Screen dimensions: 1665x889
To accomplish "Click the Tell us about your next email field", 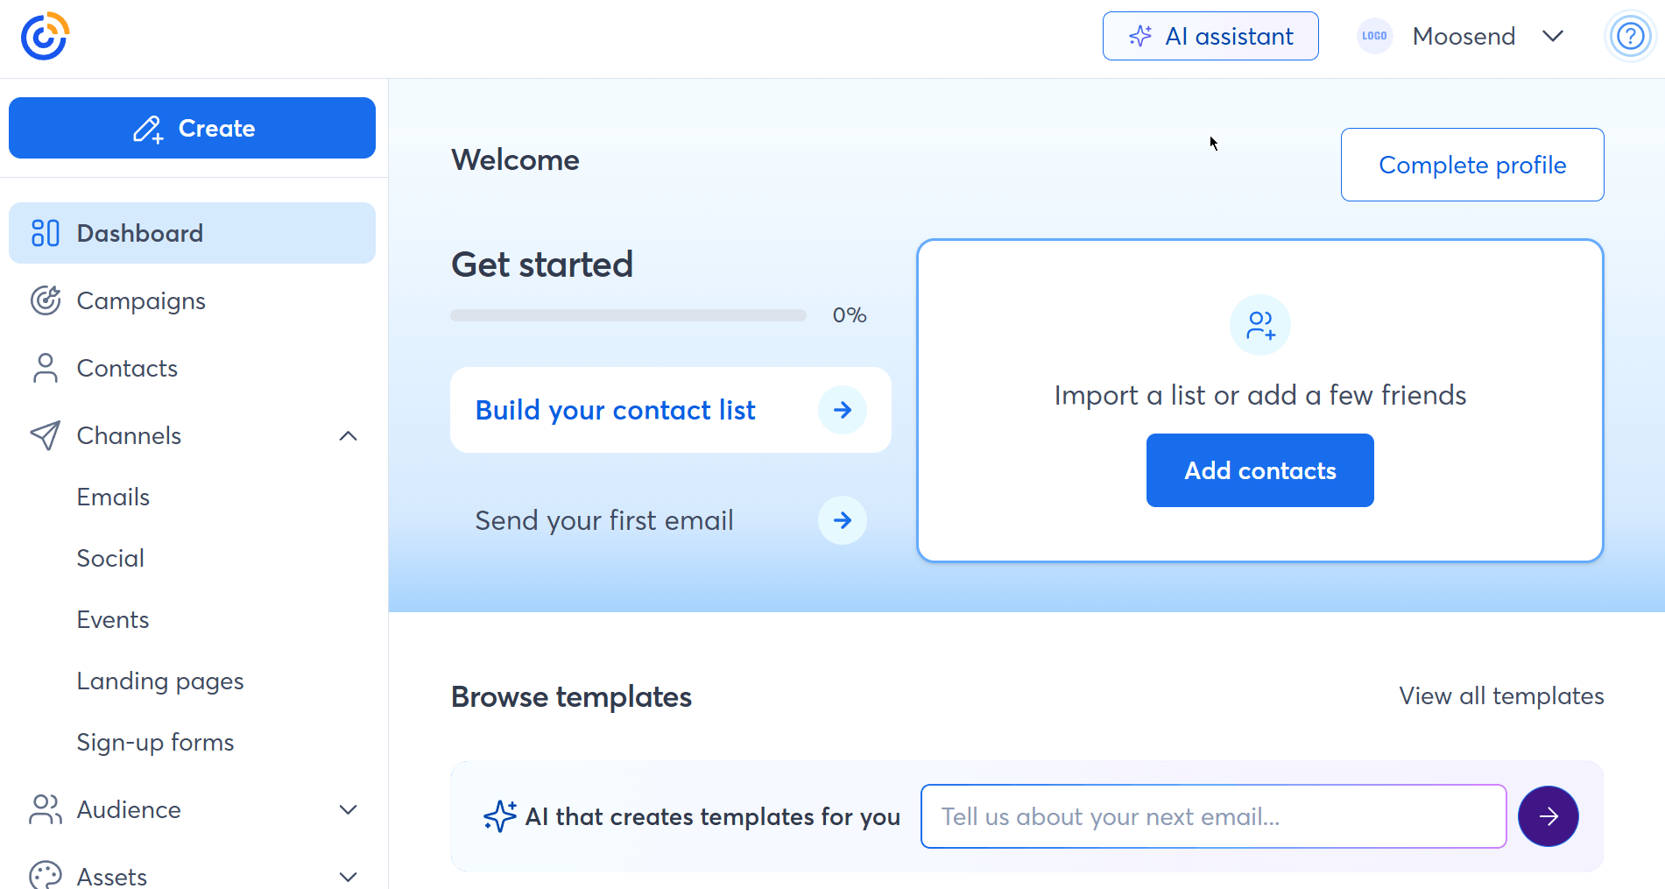I will click(x=1213, y=815).
